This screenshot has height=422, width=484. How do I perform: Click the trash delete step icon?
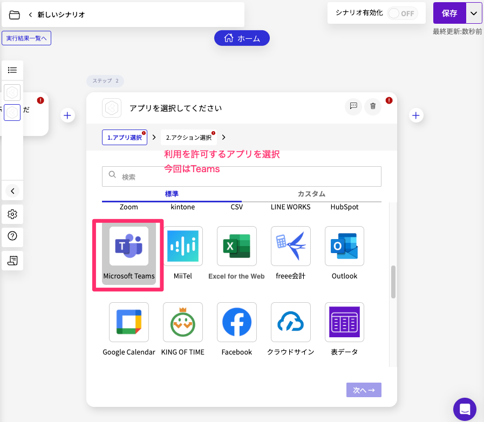[x=373, y=106]
